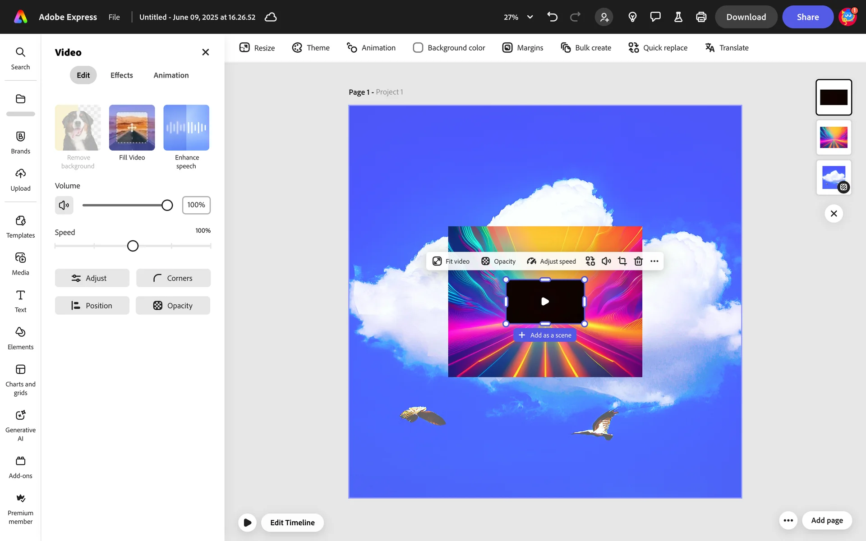
Task: Click the Translate toolbar icon
Action: [710, 48]
